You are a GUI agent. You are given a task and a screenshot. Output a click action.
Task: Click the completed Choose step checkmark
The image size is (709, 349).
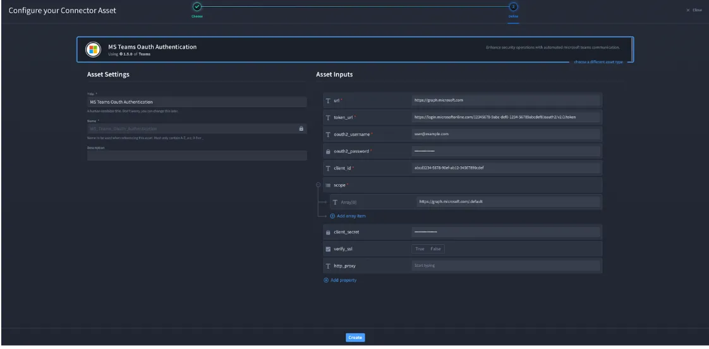pos(197,6)
